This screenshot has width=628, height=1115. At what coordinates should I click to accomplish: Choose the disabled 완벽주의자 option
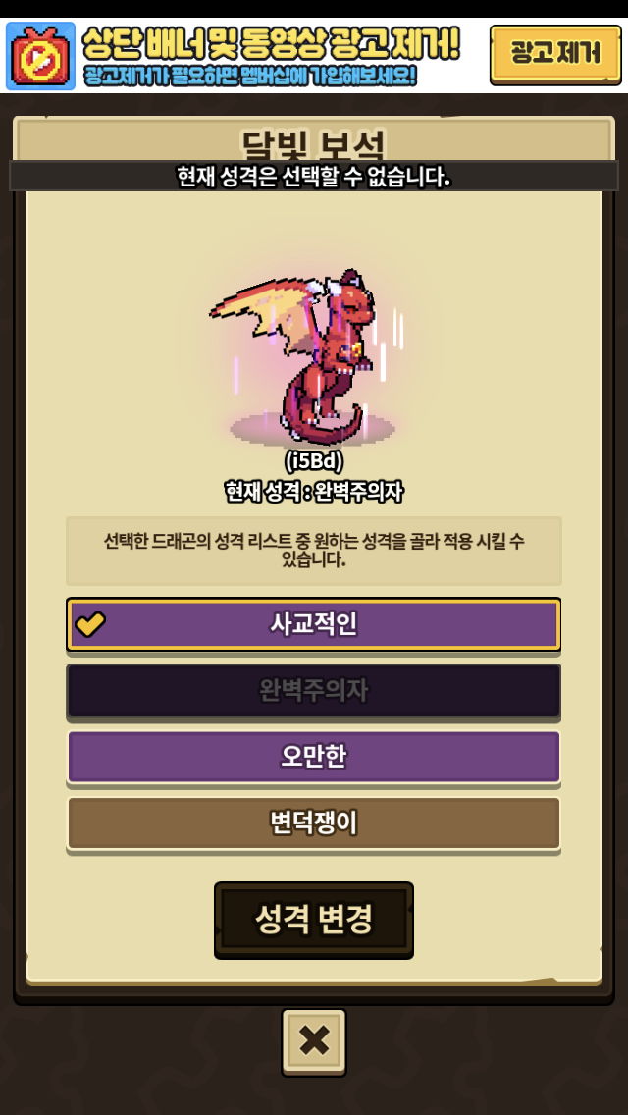coord(314,690)
